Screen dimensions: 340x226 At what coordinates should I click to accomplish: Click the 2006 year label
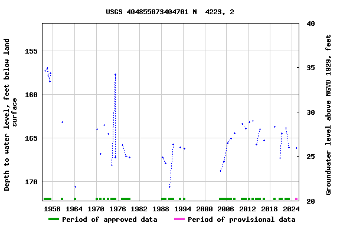[225, 209]
